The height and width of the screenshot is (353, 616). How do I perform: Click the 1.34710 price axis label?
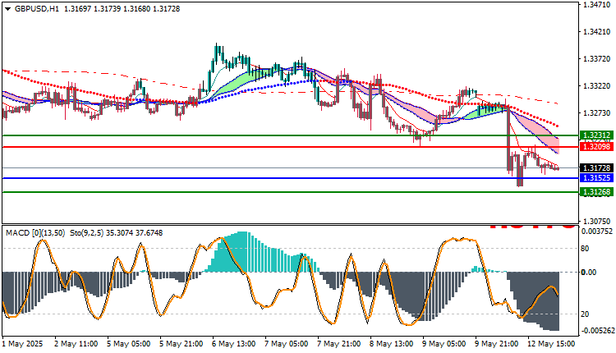coord(597,5)
